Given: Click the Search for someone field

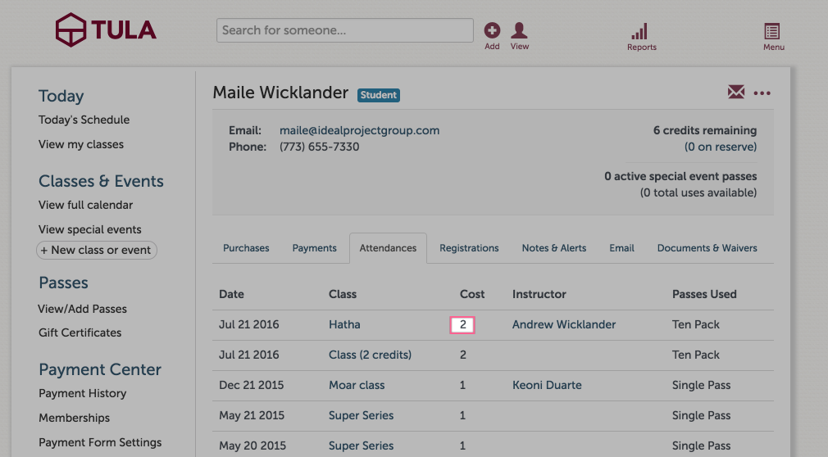Looking at the screenshot, I should [x=345, y=30].
